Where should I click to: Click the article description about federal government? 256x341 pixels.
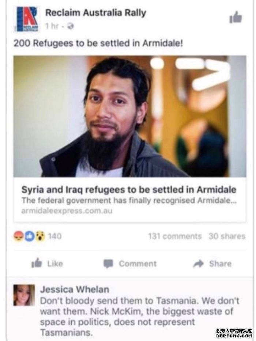pyautogui.click(x=129, y=201)
